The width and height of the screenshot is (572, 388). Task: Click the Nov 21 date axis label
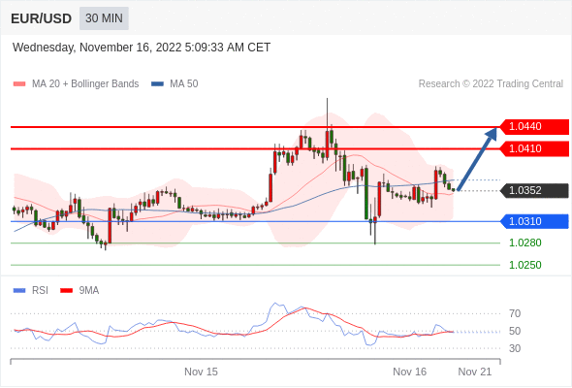pyautogui.click(x=475, y=372)
